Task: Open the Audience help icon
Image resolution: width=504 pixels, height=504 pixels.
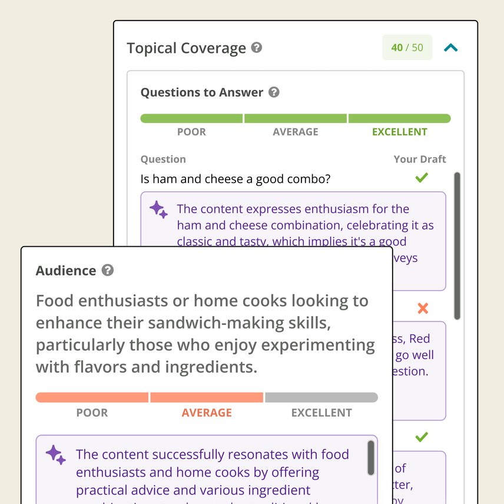Action: [x=107, y=270]
